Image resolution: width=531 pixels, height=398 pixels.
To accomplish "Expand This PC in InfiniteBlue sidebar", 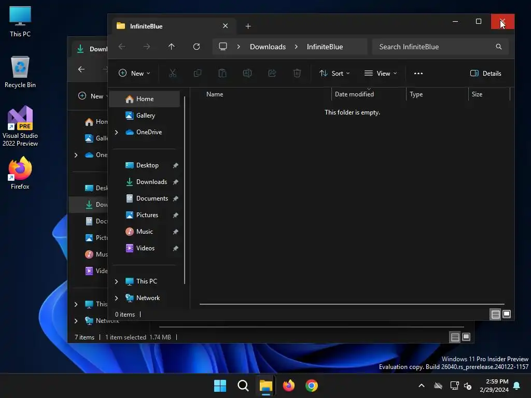I will pyautogui.click(x=116, y=281).
